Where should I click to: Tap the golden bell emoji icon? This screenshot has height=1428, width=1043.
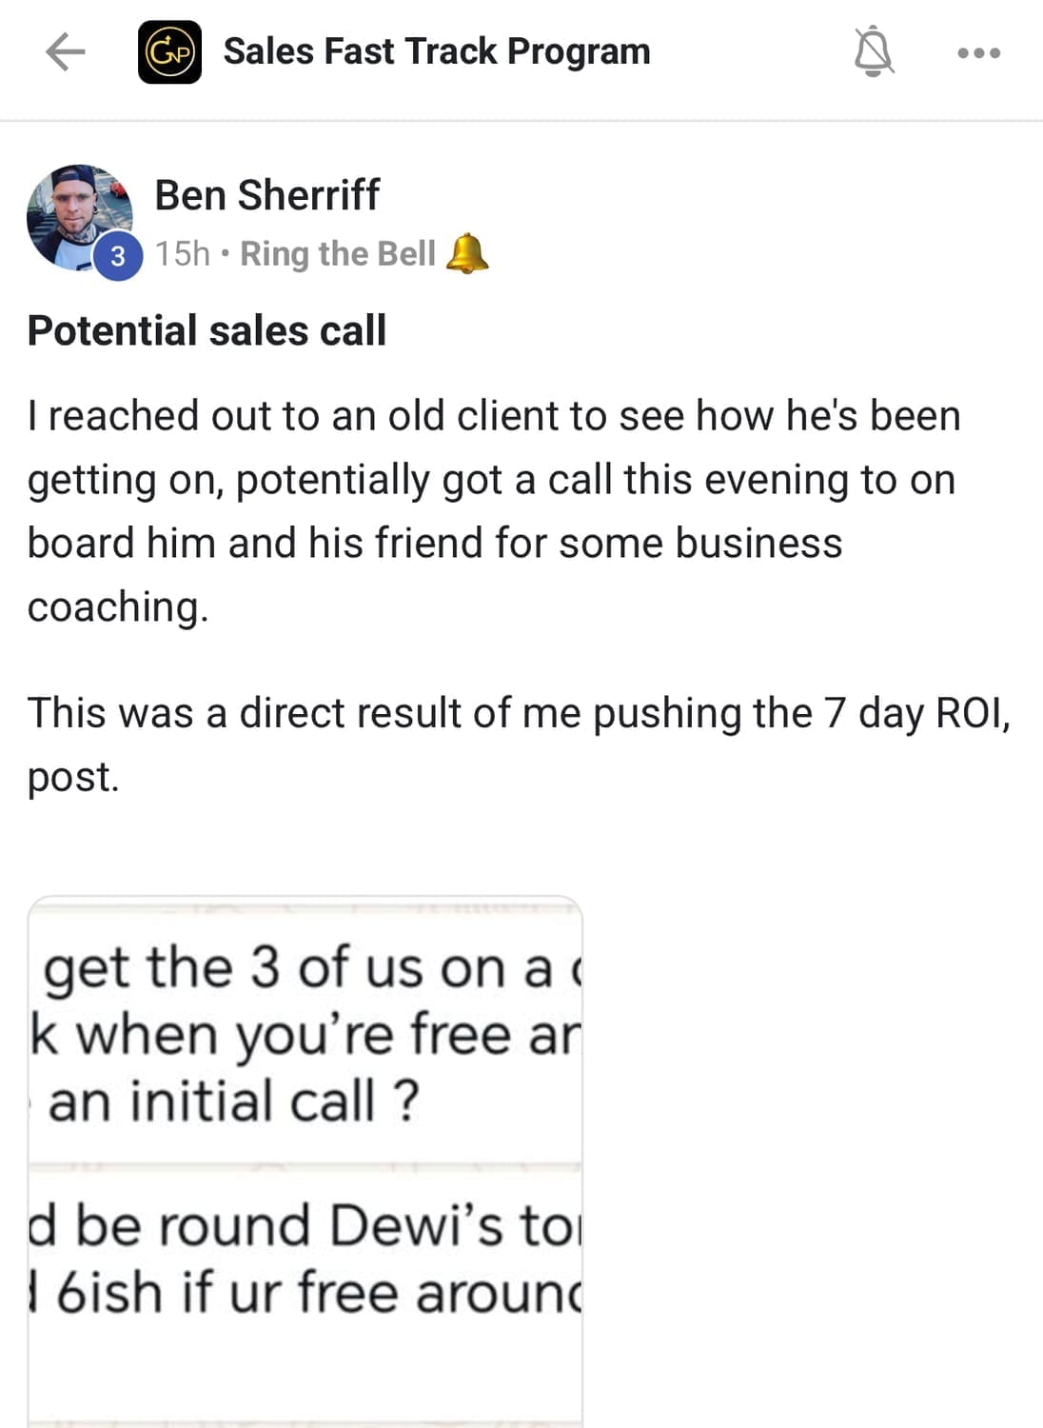tap(466, 254)
